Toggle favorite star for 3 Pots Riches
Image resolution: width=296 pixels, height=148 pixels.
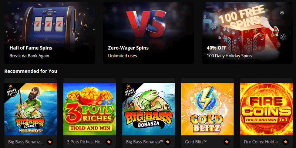pos(109,142)
